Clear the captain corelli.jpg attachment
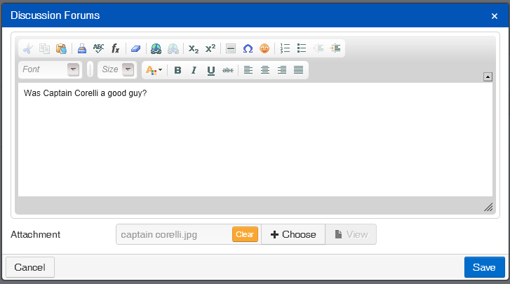 [245, 234]
